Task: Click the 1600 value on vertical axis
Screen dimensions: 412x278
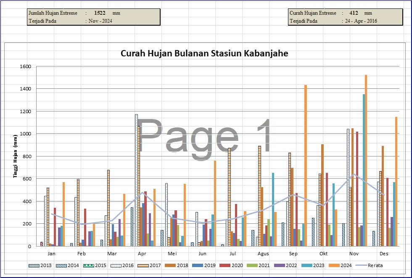Action: 26,66
